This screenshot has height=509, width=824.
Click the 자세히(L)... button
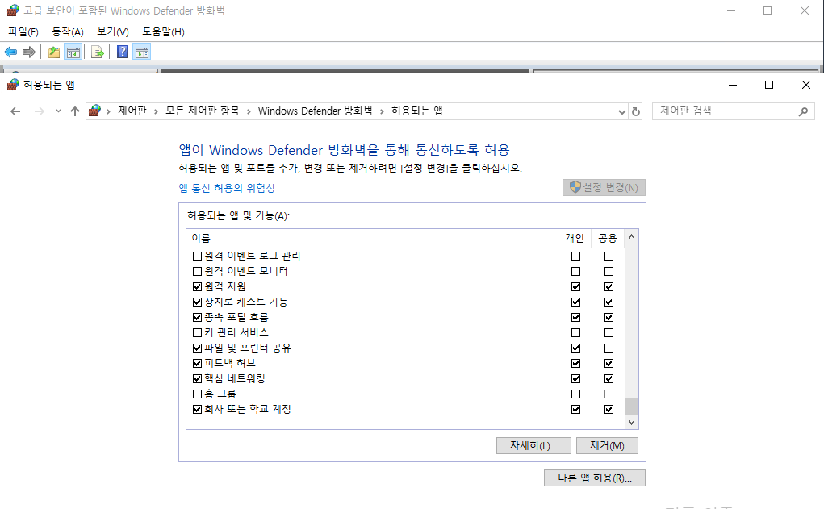click(533, 445)
